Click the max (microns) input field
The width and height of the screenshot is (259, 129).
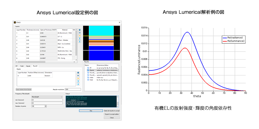(47, 103)
